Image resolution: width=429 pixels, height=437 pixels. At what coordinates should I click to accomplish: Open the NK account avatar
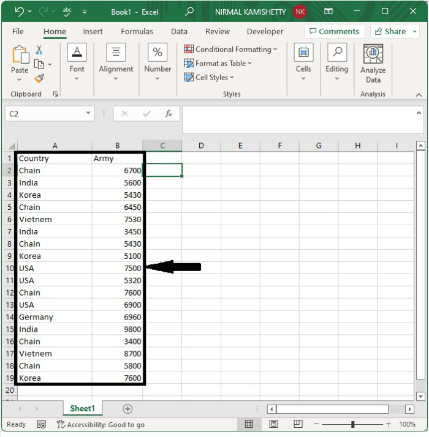[300, 12]
